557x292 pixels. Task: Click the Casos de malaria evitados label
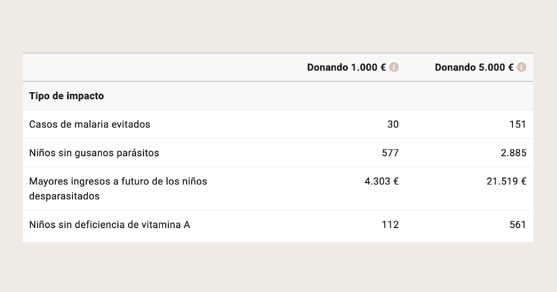point(90,124)
